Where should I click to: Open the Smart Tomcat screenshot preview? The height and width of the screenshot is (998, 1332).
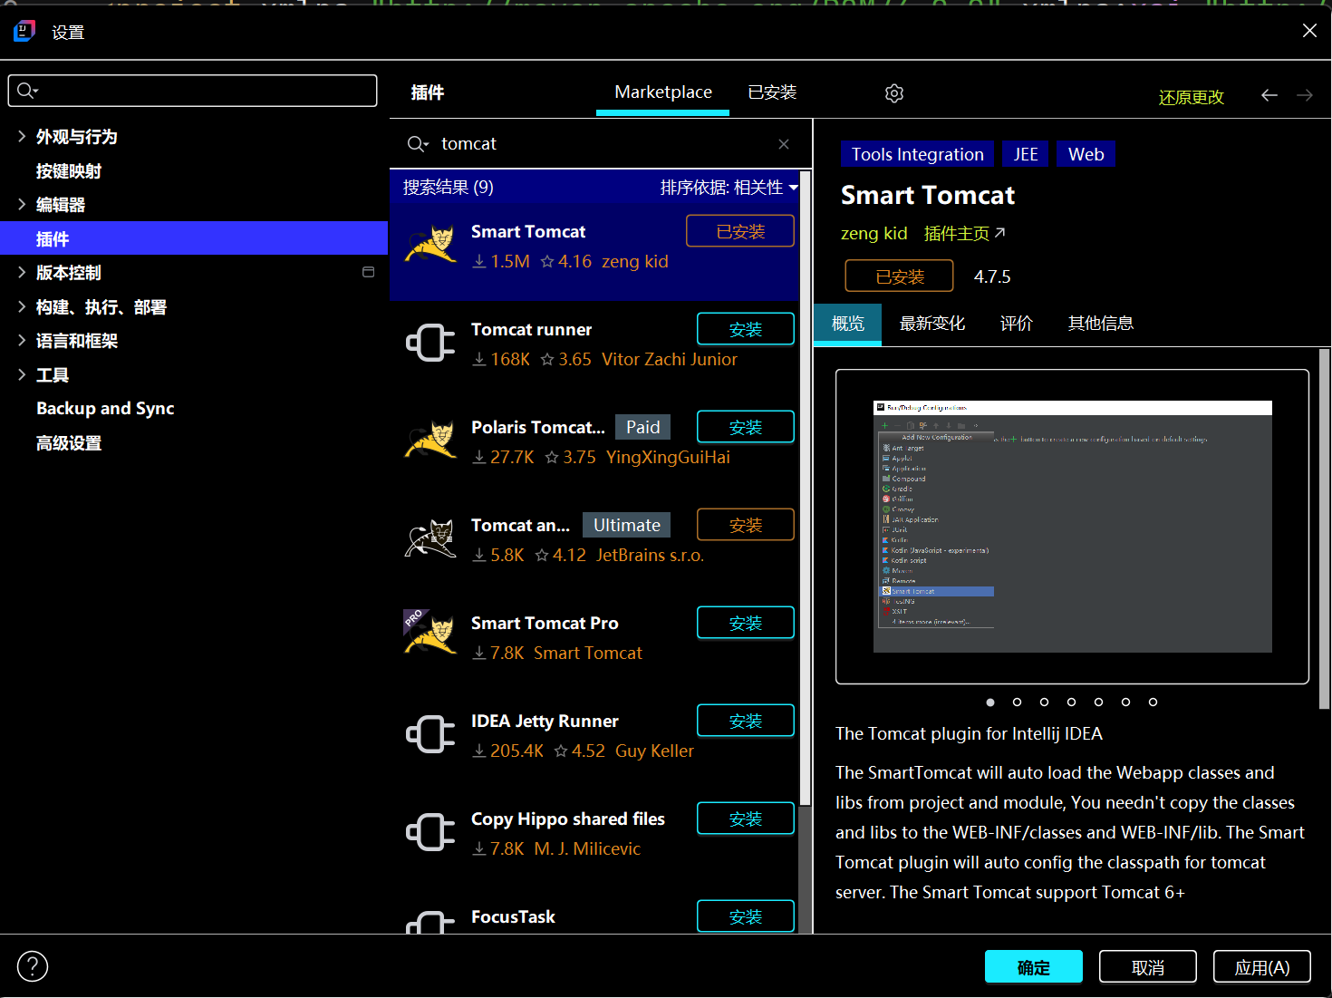click(1072, 527)
